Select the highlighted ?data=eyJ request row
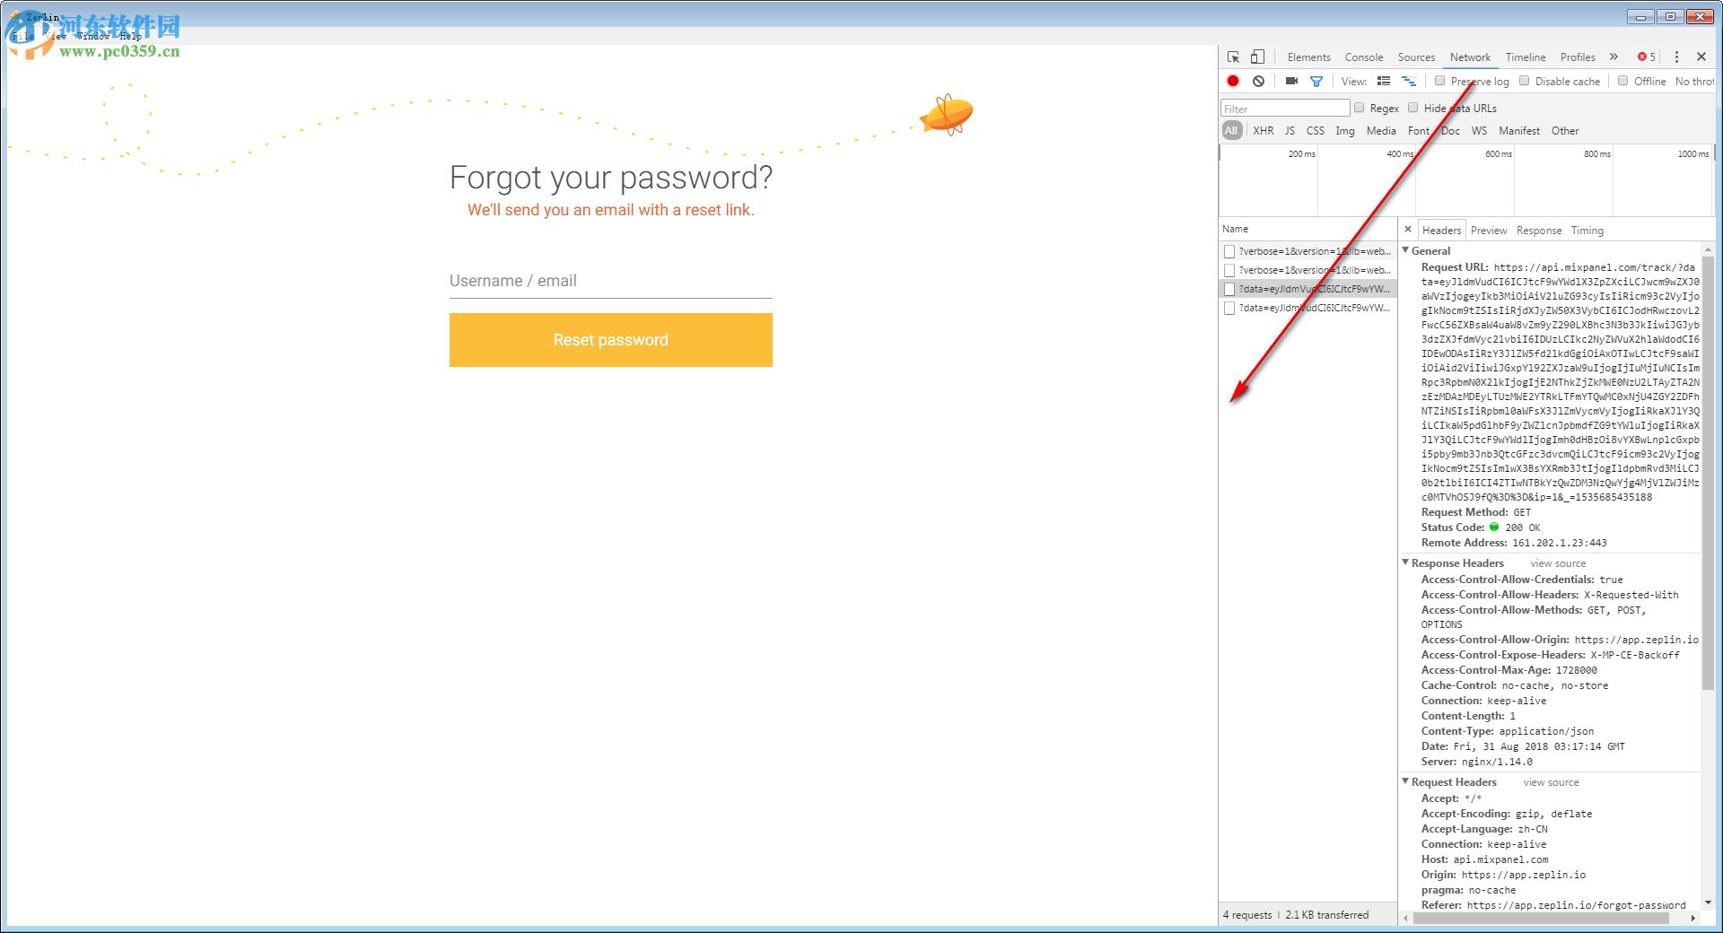This screenshot has width=1723, height=933. [x=1308, y=289]
